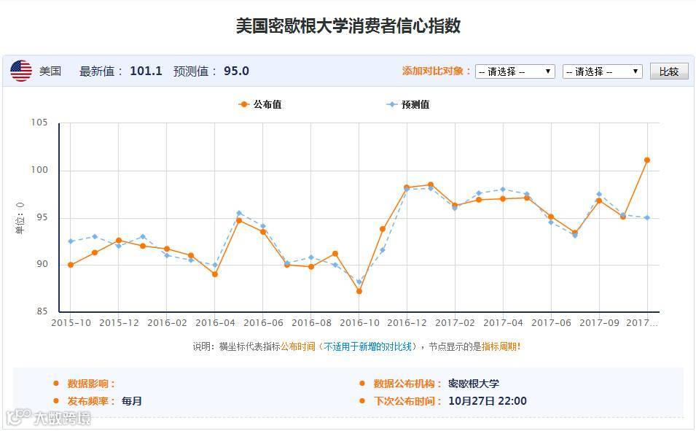Click the first orange data point at 2015-10
Screen dimensions: 696x431
point(71,265)
